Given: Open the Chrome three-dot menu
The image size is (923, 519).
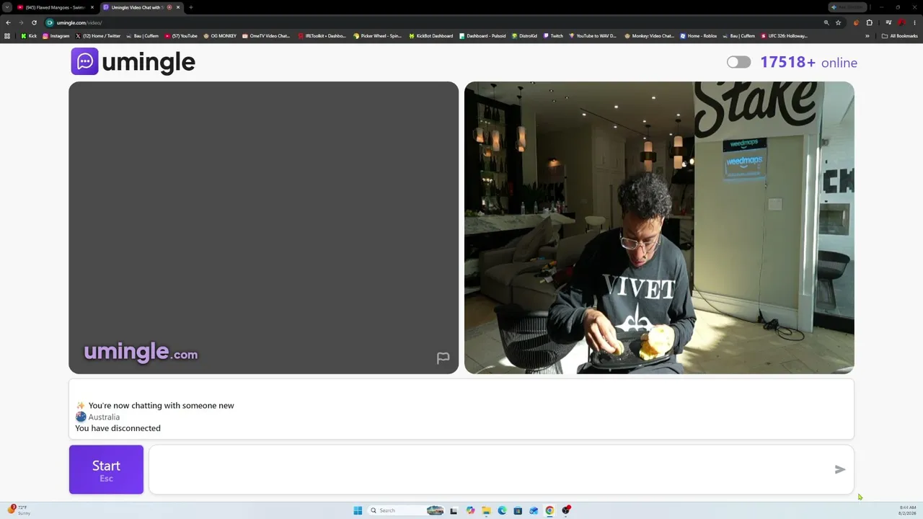Looking at the screenshot, I should coord(914,22).
